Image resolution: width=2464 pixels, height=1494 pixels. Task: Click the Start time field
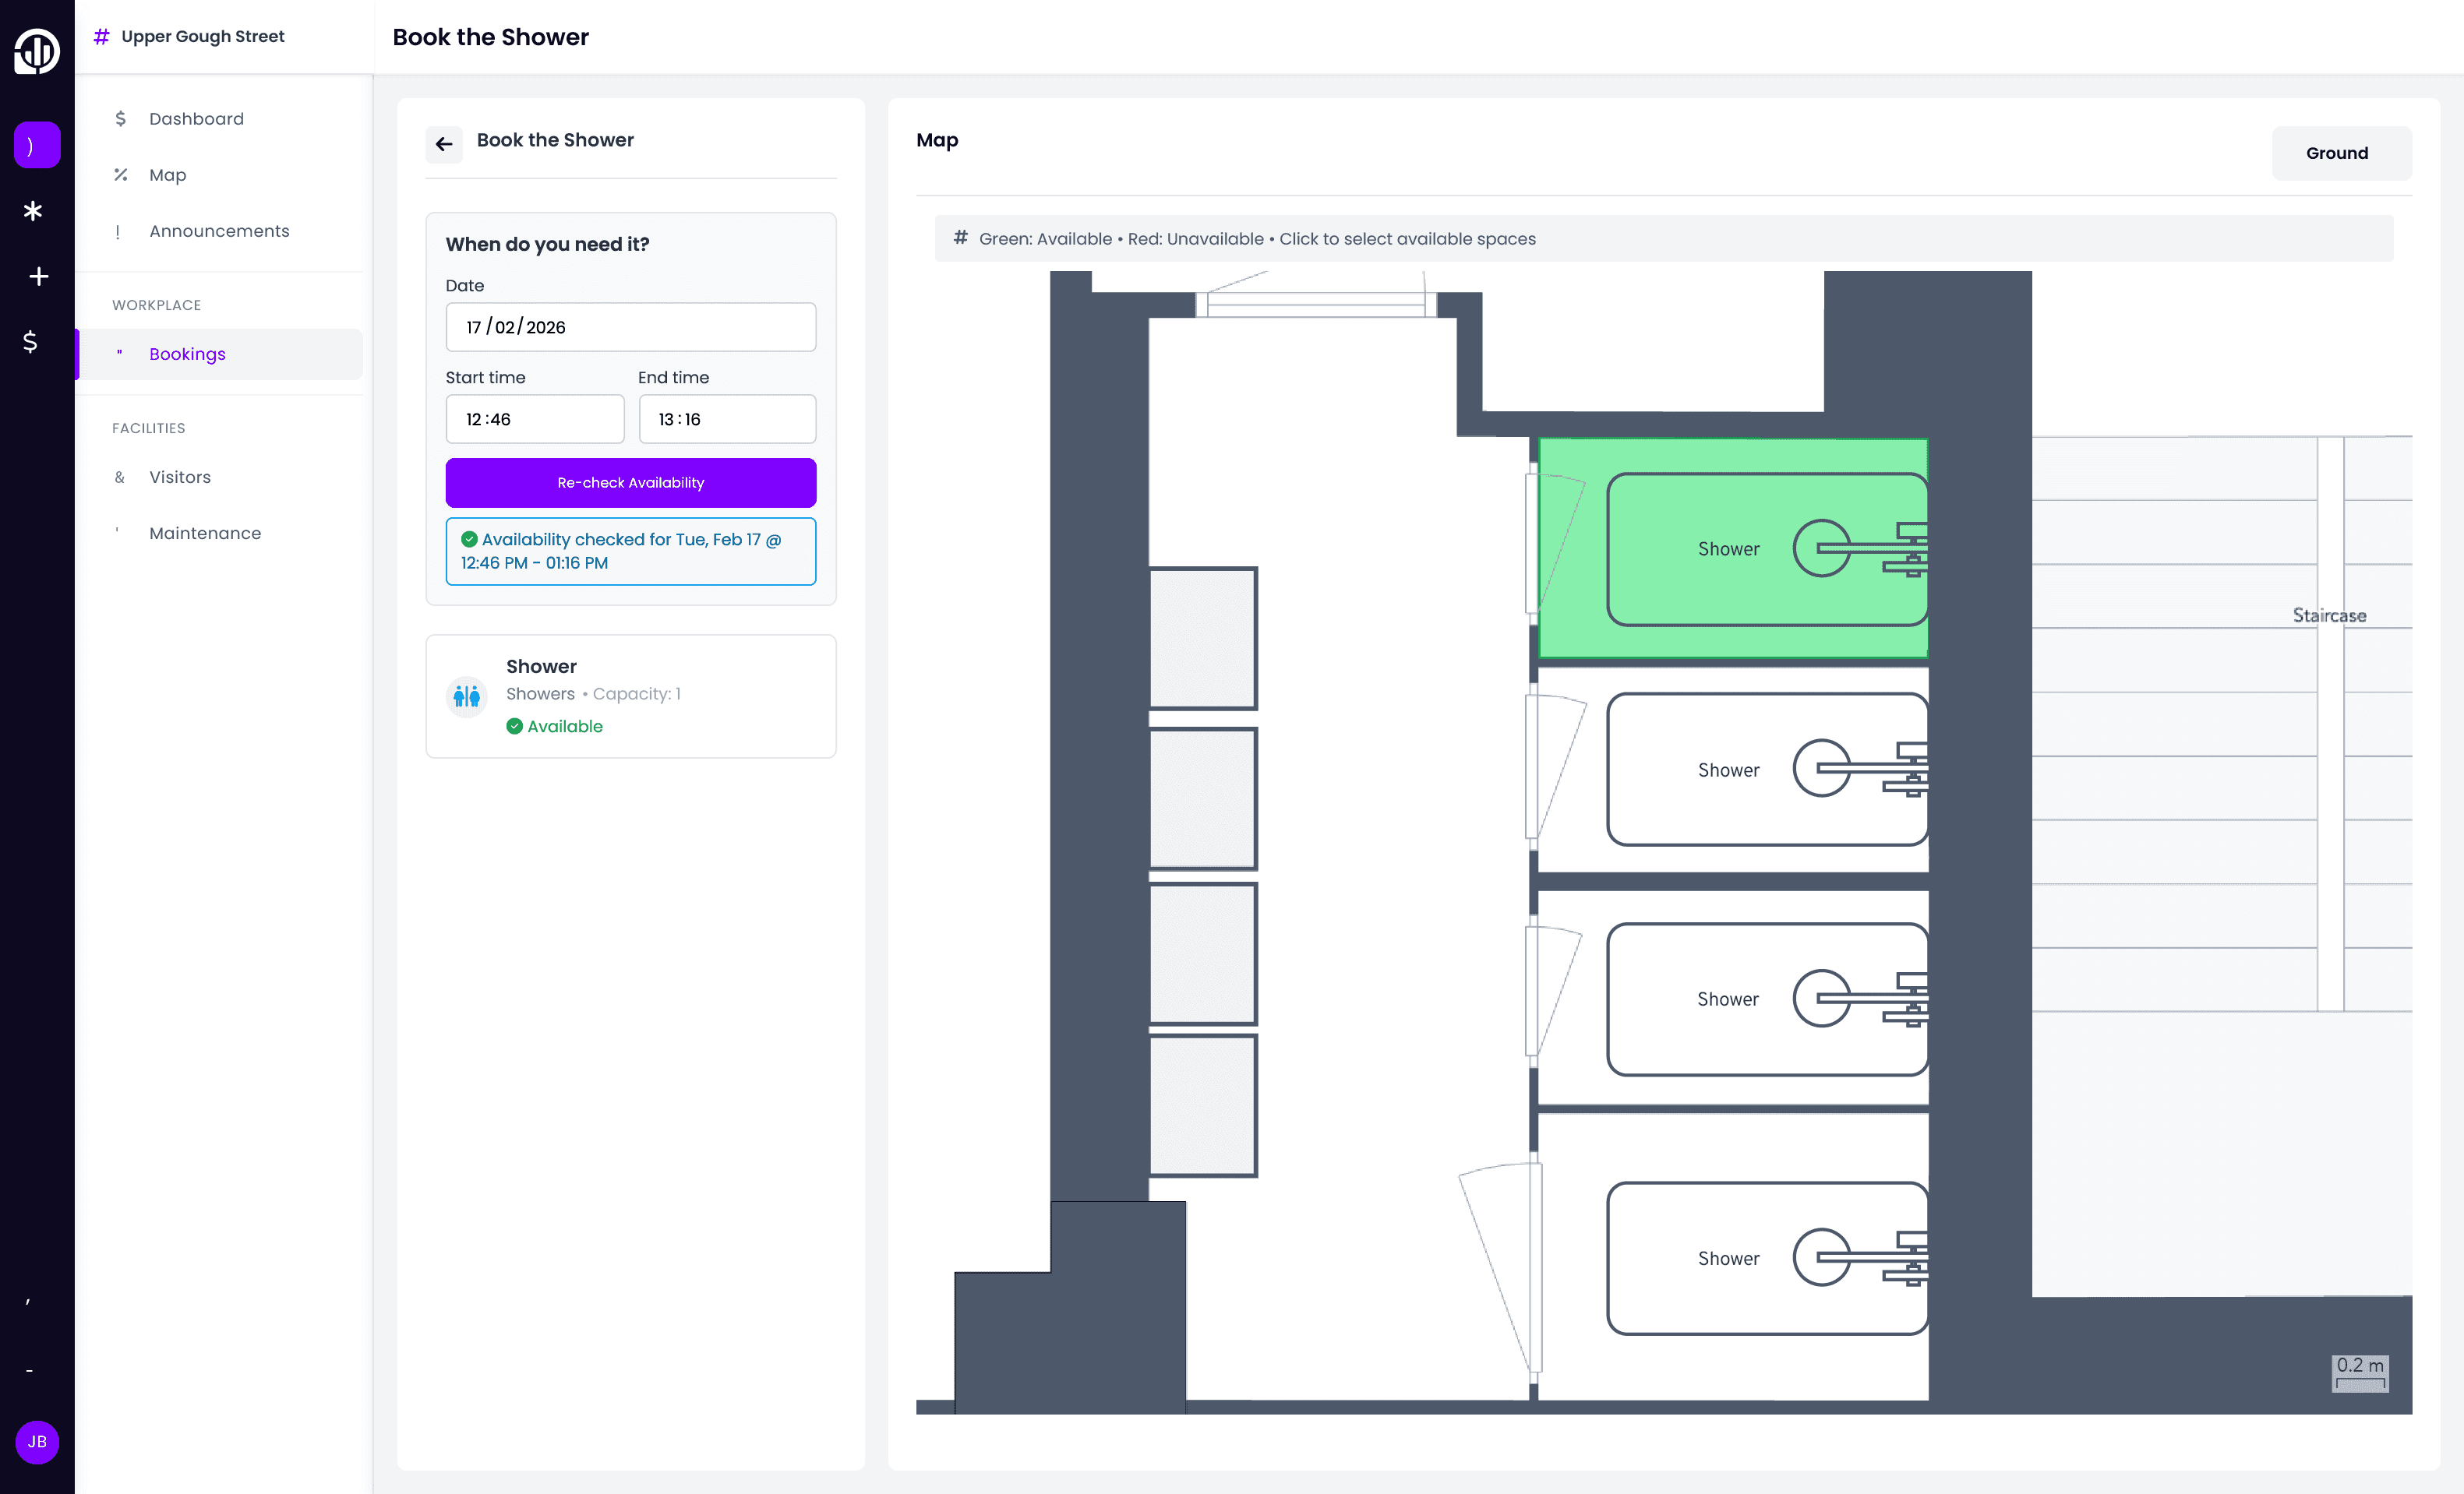pyautogui.click(x=534, y=419)
